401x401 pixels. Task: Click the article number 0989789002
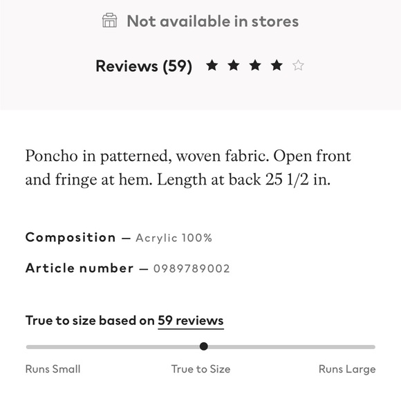(192, 269)
